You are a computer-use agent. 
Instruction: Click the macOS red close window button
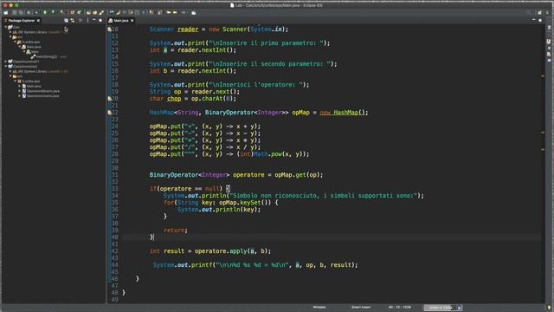point(5,5)
